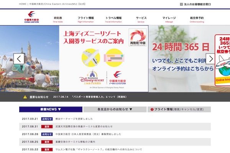The image size is (230, 153).
Task: Click the date 2017.08.31
Action: pyautogui.click(x=30, y=127)
